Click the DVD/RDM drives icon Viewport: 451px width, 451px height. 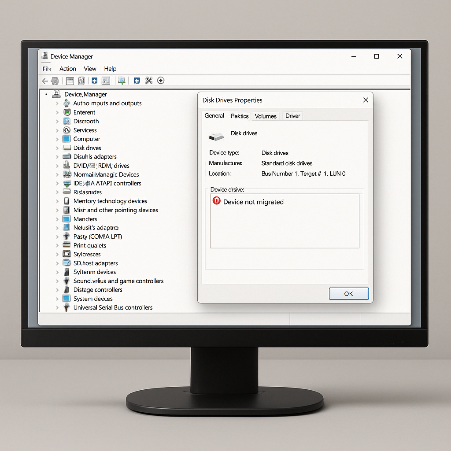coord(67,166)
